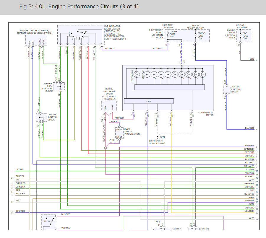266x238 pixels.
Task: Click the MPX1 terminal label
Action: [119, 129]
